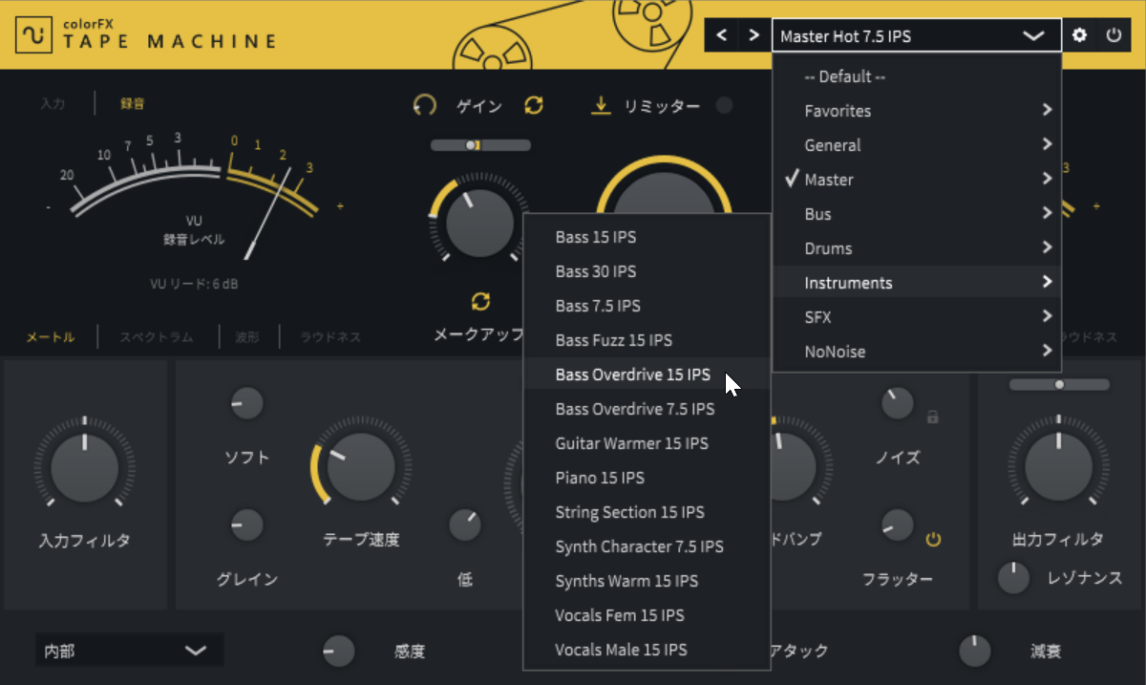
Task: Choose the Instruments category in preset menu
Action: (917, 283)
